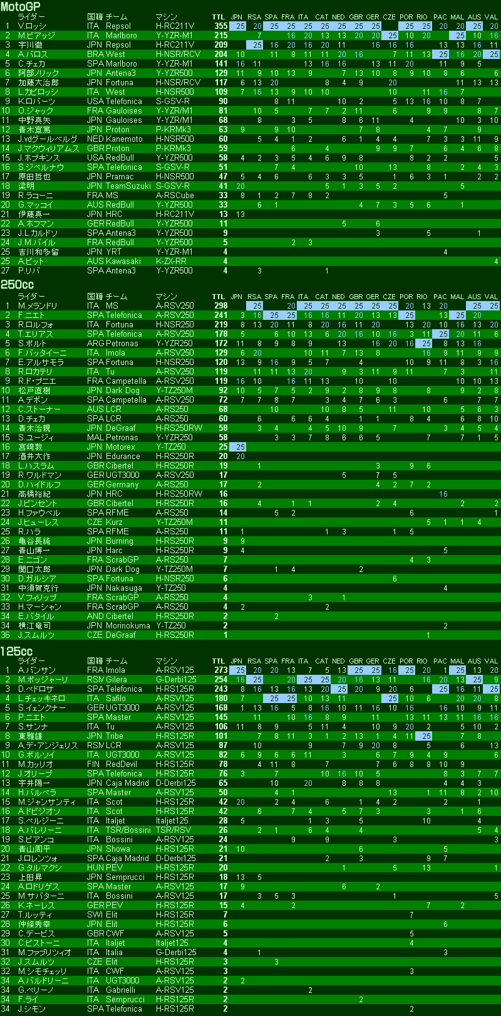Image resolution: width=501 pixels, height=1016 pixels.
Task: Click the MotoGP section heading
Action: (x=21, y=6)
